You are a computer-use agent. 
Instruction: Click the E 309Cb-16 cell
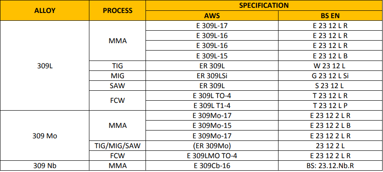pyautogui.click(x=212, y=166)
